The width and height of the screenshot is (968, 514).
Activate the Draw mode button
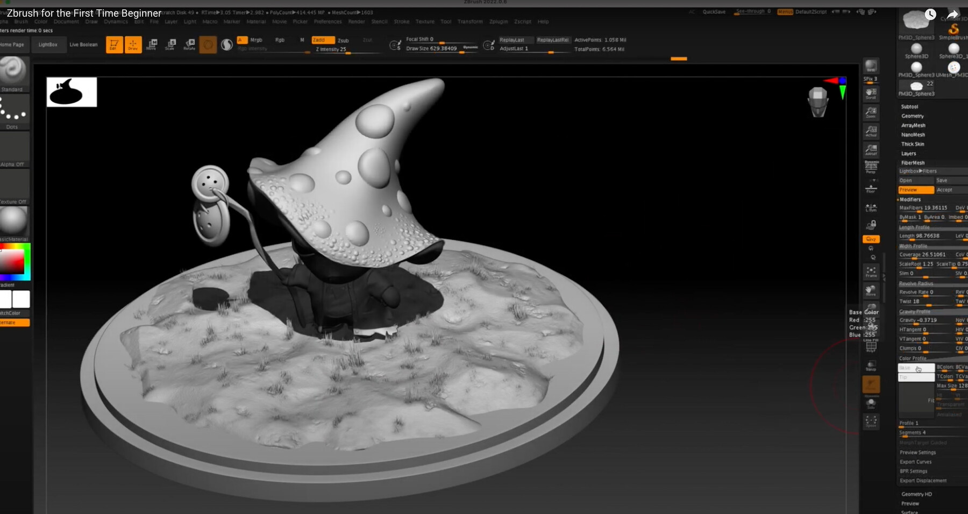(x=133, y=45)
